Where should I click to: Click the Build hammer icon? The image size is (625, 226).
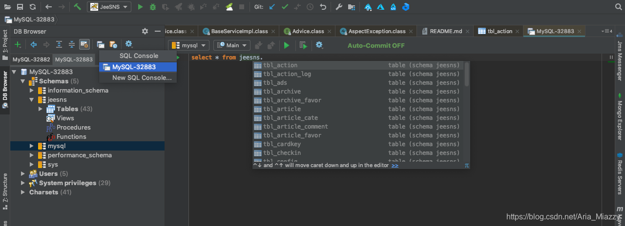(x=78, y=7)
